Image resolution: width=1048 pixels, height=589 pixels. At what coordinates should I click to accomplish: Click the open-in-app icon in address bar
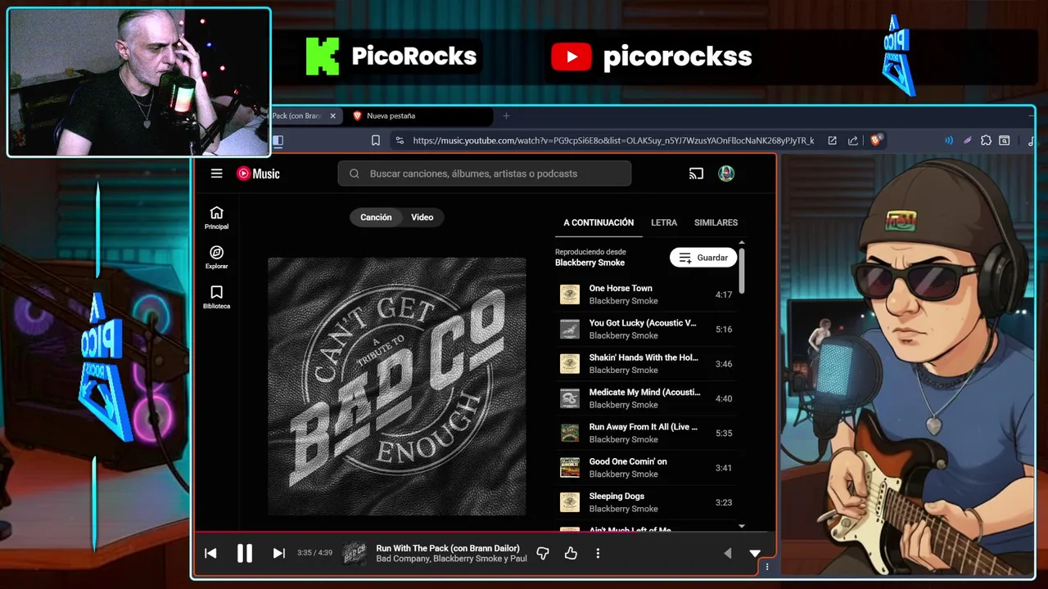coord(832,141)
